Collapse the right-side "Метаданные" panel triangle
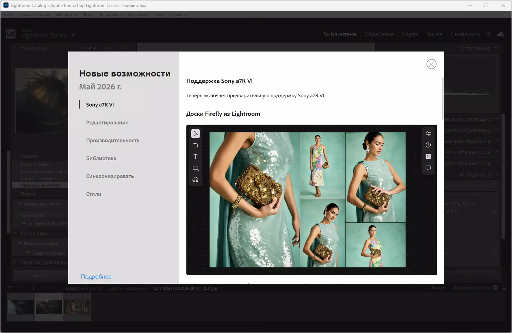Screen dimensions: 512x333 coord(497,174)
